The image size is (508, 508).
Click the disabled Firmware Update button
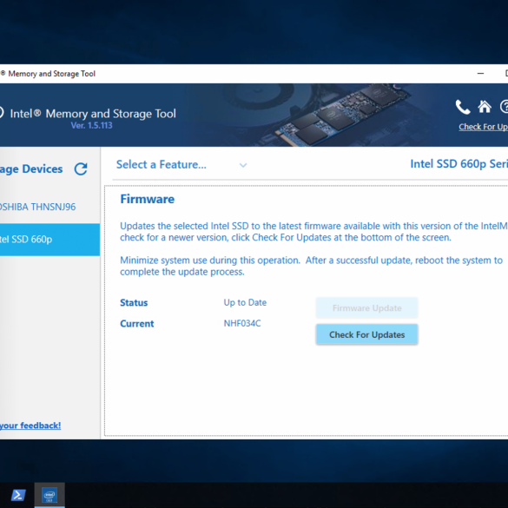[x=366, y=307]
